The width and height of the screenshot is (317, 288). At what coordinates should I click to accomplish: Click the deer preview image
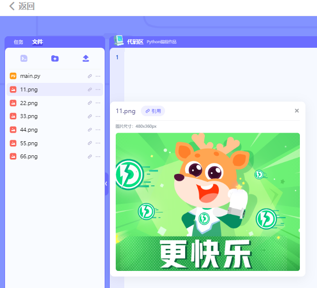207,202
